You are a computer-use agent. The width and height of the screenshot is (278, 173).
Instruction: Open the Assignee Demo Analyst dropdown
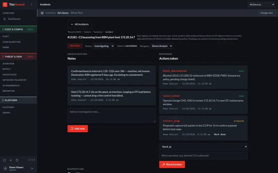click(161, 46)
